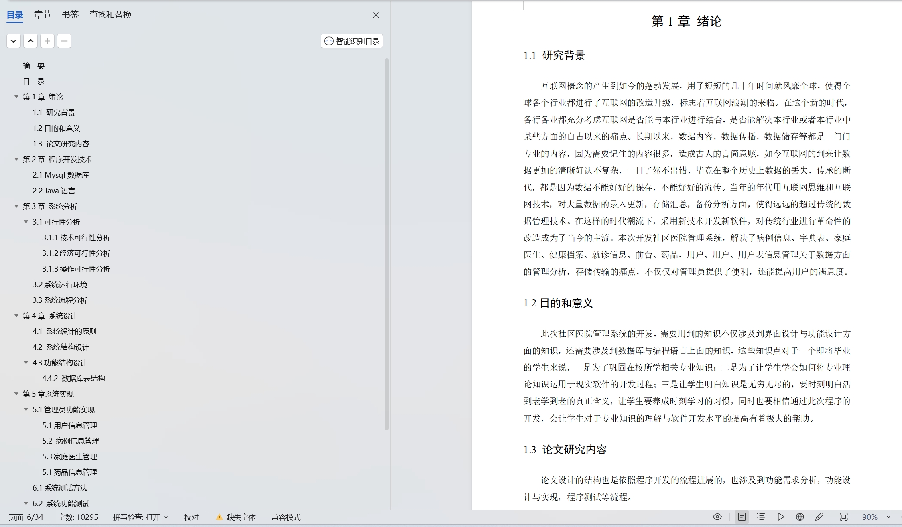Viewport: 902px width, 527px height.
Task: Click the plus promote-level button
Action: [47, 41]
